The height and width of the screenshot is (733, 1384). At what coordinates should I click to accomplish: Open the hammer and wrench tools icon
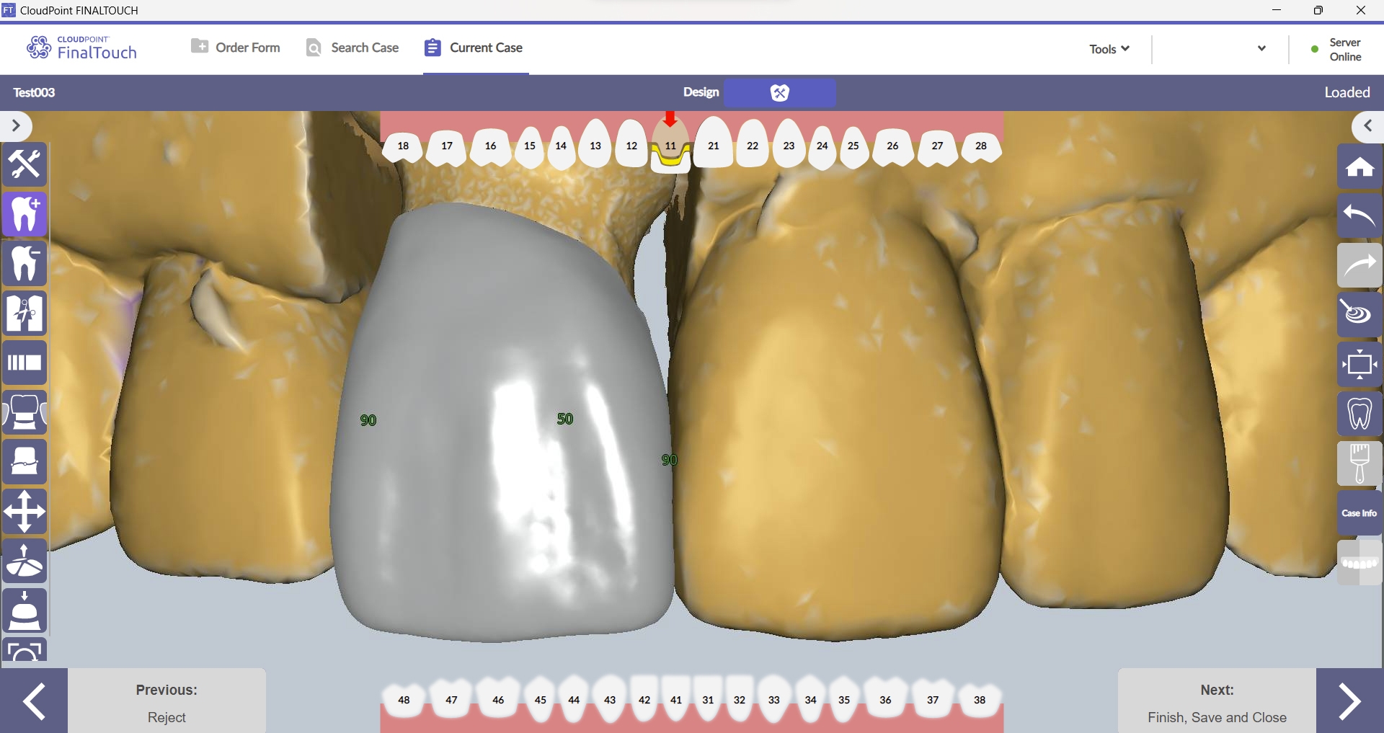pos(25,164)
